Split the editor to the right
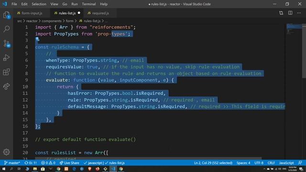 pos(290,13)
